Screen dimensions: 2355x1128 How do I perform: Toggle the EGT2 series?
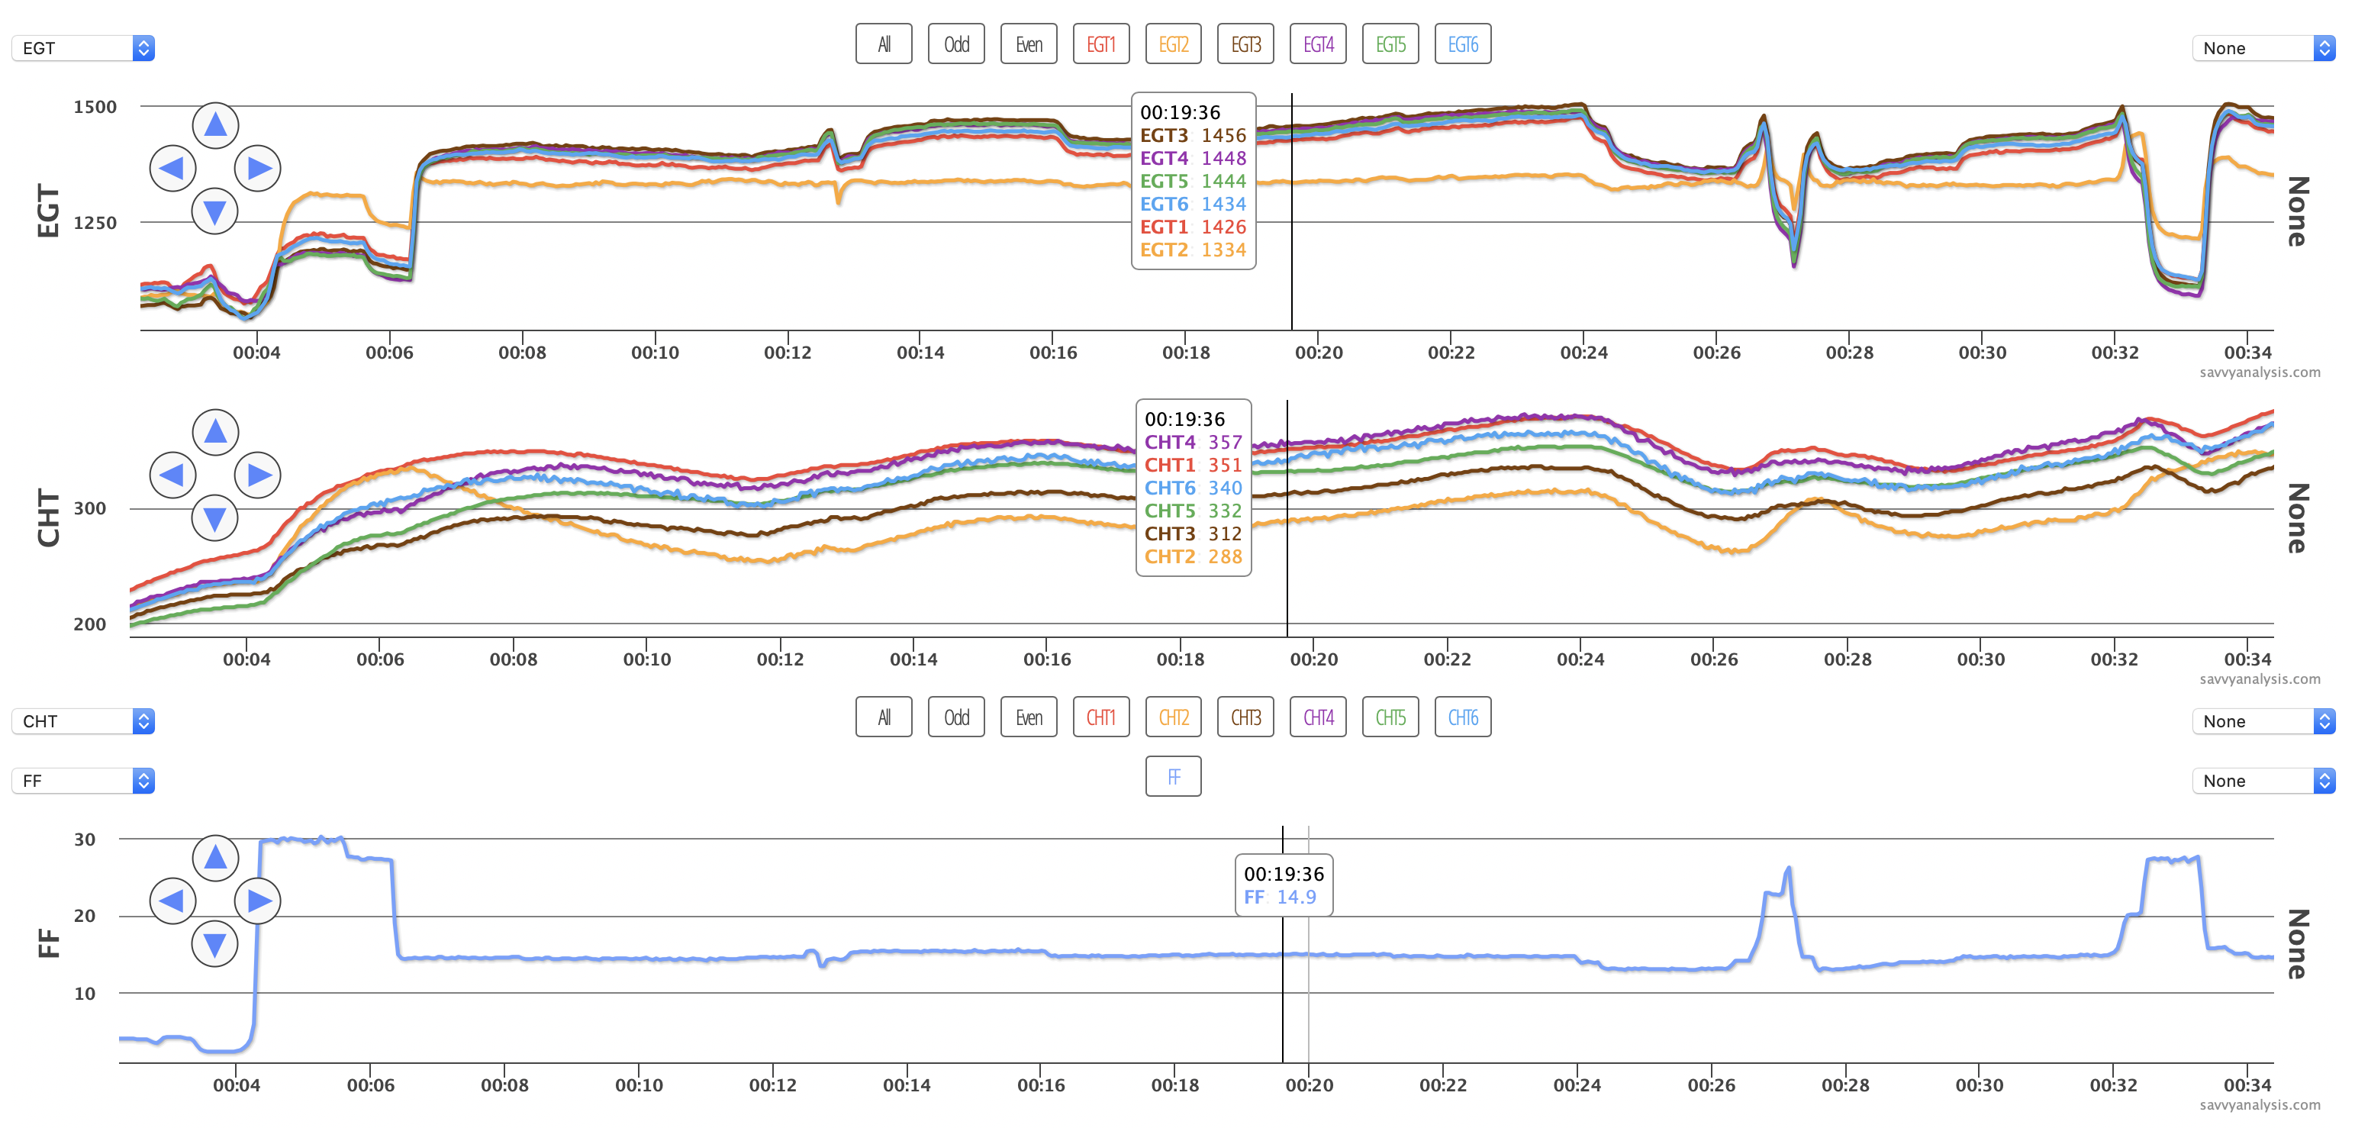coord(1173,44)
